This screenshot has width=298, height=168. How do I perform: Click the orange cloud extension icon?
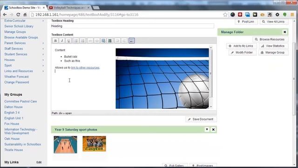pyautogui.click(x=263, y=14)
